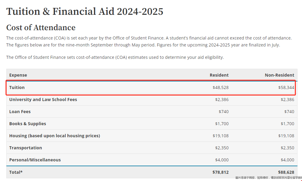
Task: Click Resident total $78,812
Action: point(220,172)
